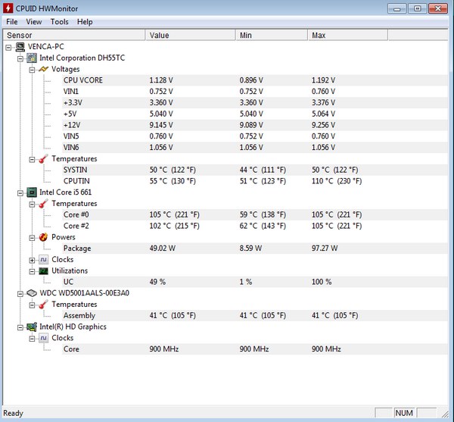The image size is (454, 422).
Task: Collapse the WDC Temperatures group
Action: pos(32,305)
